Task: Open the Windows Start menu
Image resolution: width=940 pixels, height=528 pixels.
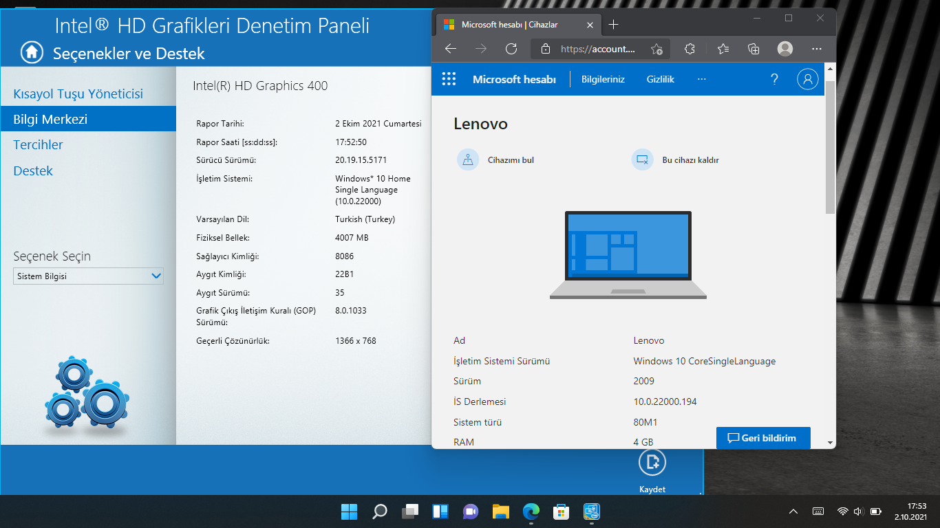Action: coord(349,511)
